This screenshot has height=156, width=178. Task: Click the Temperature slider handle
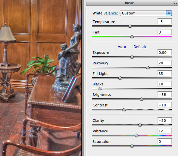click(x=130, y=26)
